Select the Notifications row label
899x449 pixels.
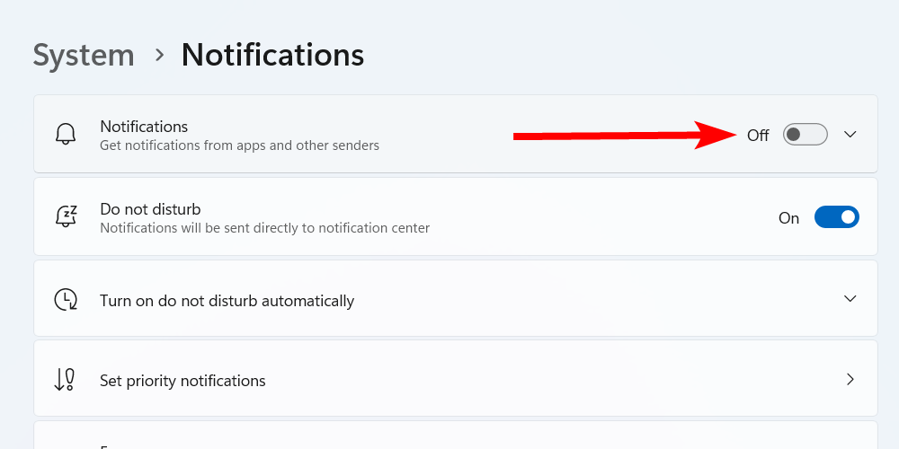(144, 127)
